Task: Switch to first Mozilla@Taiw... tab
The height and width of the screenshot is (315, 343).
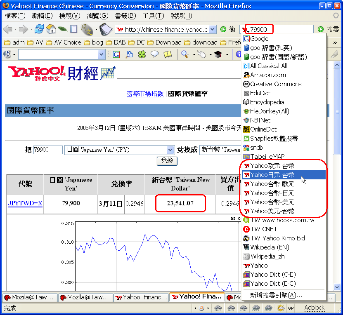Action: tap(29, 297)
